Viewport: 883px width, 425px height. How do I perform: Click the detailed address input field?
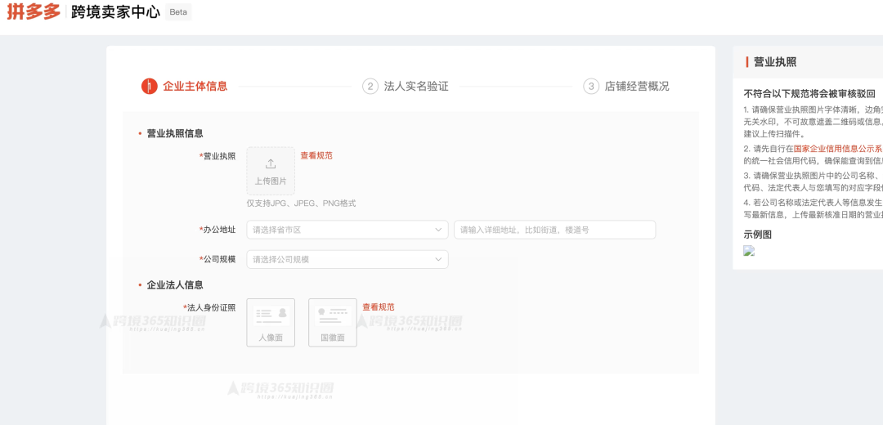pos(554,230)
